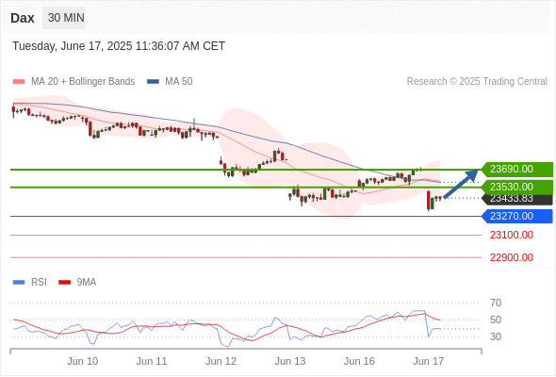556x377 pixels.
Task: Click the Jun 13 date axis label
Action: click(290, 361)
